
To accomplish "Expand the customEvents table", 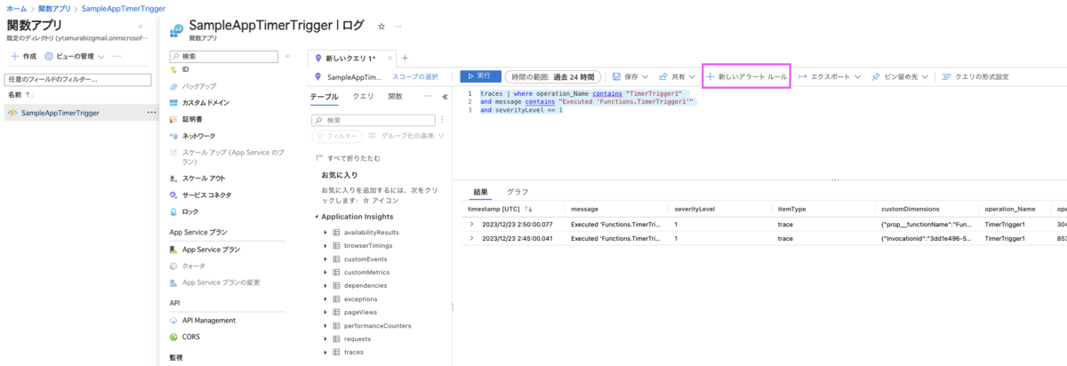I will [x=326, y=259].
